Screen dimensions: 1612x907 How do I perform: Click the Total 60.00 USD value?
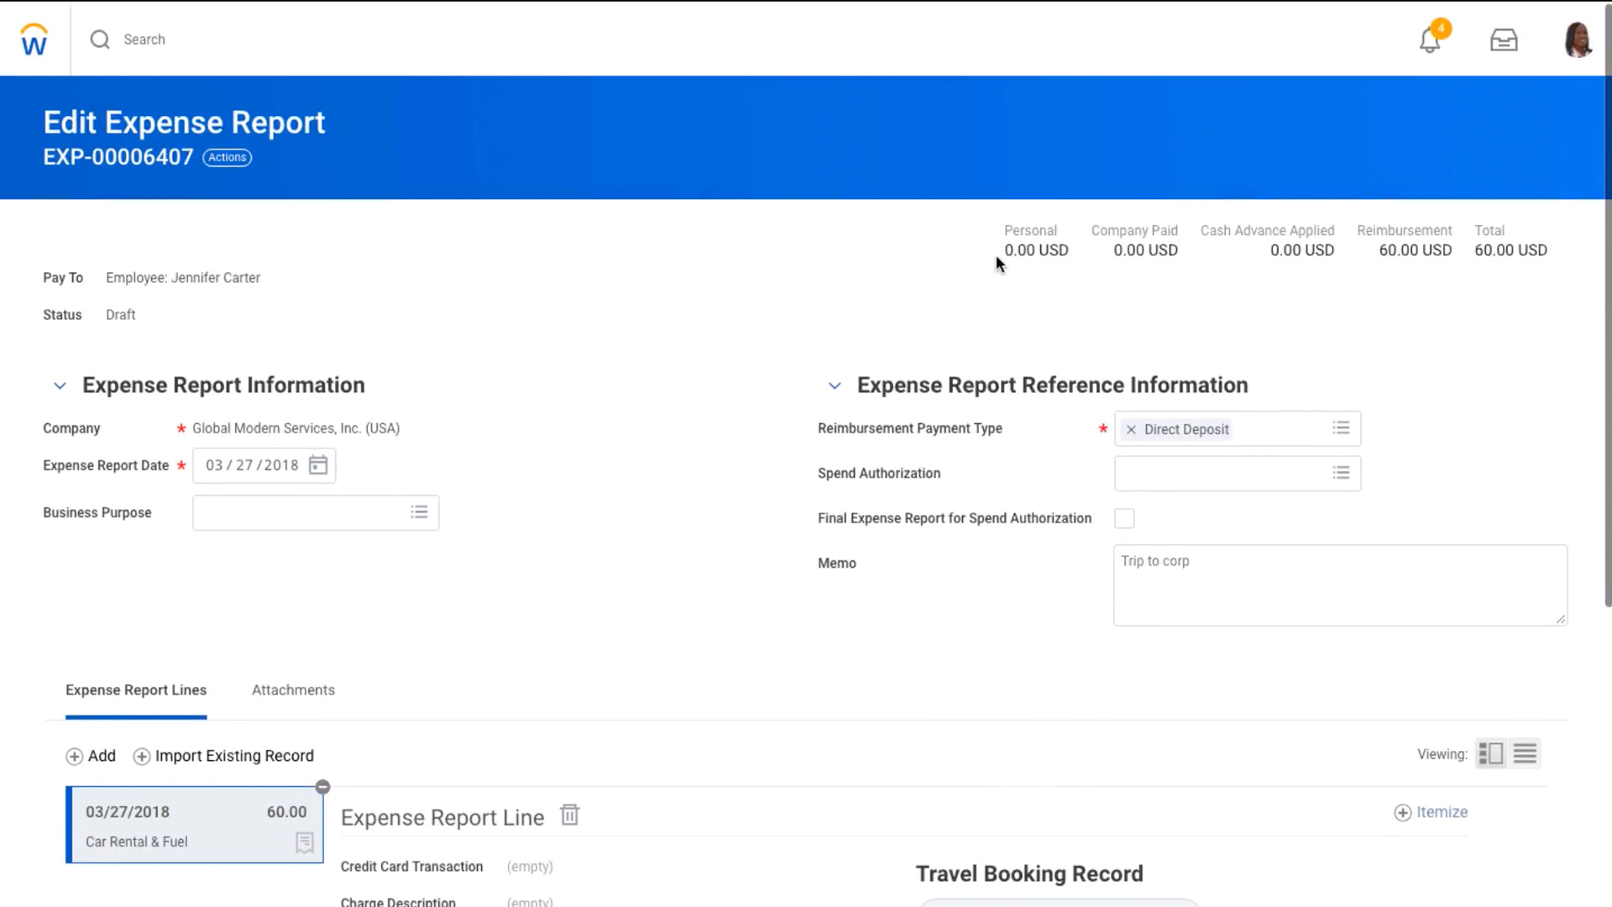coord(1510,250)
